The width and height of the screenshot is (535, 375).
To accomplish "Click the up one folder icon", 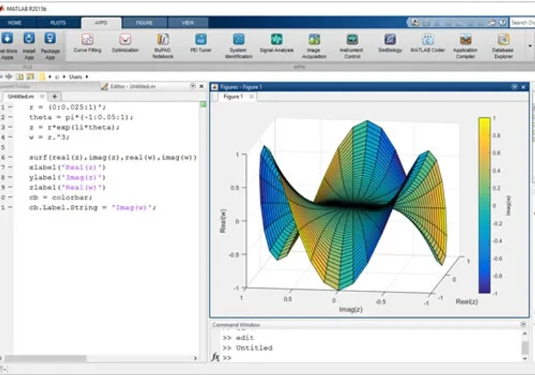I will pyautogui.click(x=20, y=76).
